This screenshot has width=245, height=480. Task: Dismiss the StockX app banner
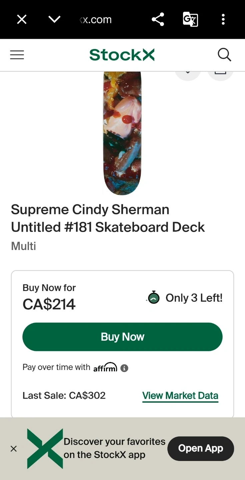(14, 449)
